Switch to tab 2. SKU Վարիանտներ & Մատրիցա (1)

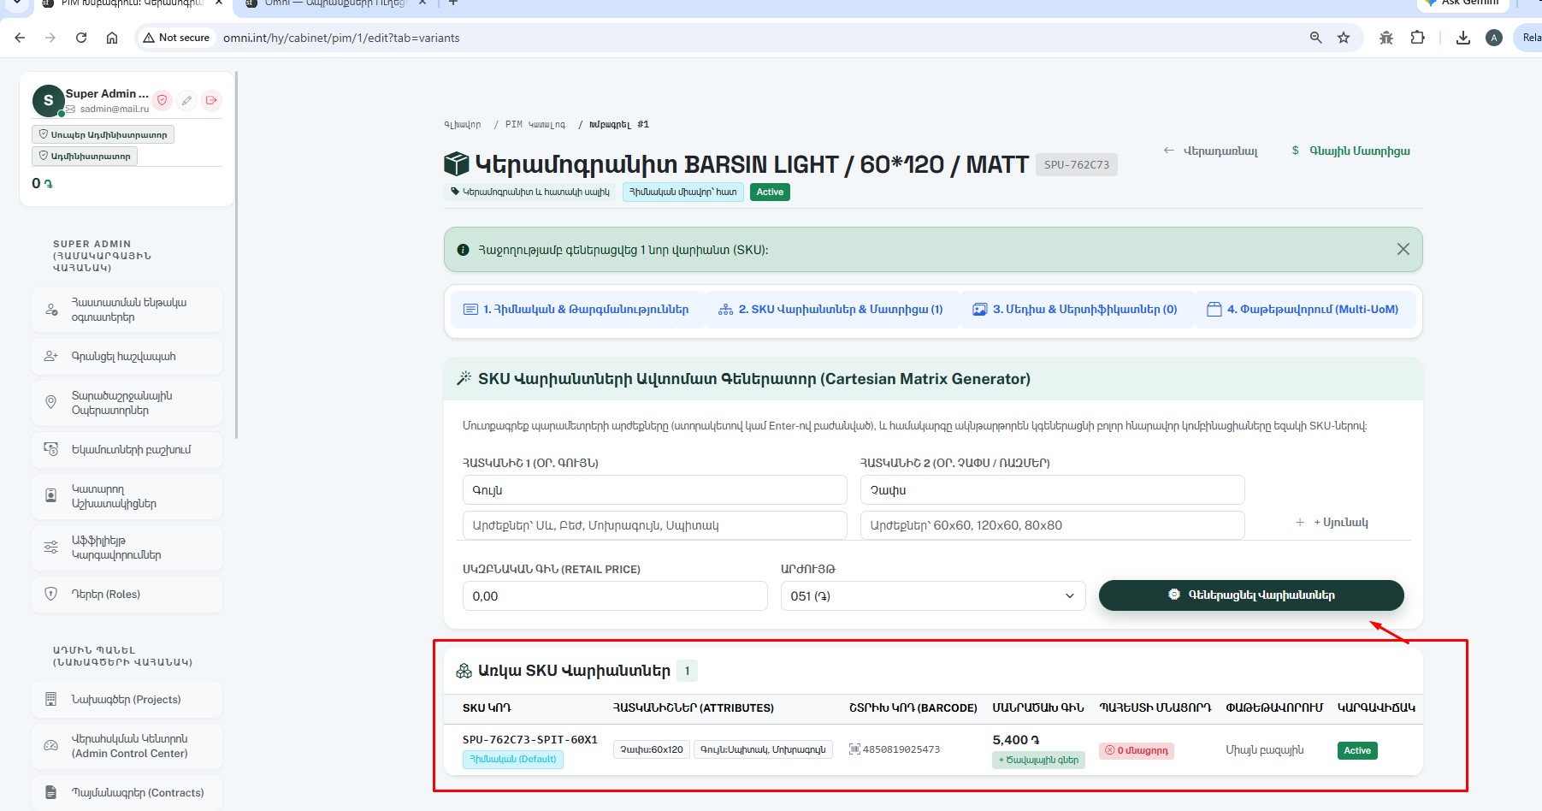(830, 310)
